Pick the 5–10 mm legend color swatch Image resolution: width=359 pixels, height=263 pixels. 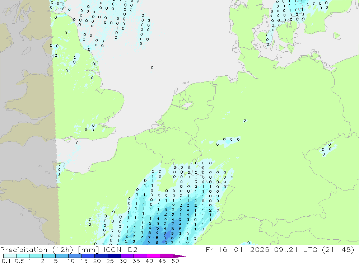click(62, 256)
